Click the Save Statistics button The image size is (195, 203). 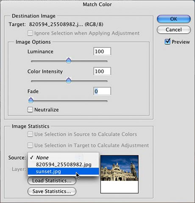coord(52,192)
